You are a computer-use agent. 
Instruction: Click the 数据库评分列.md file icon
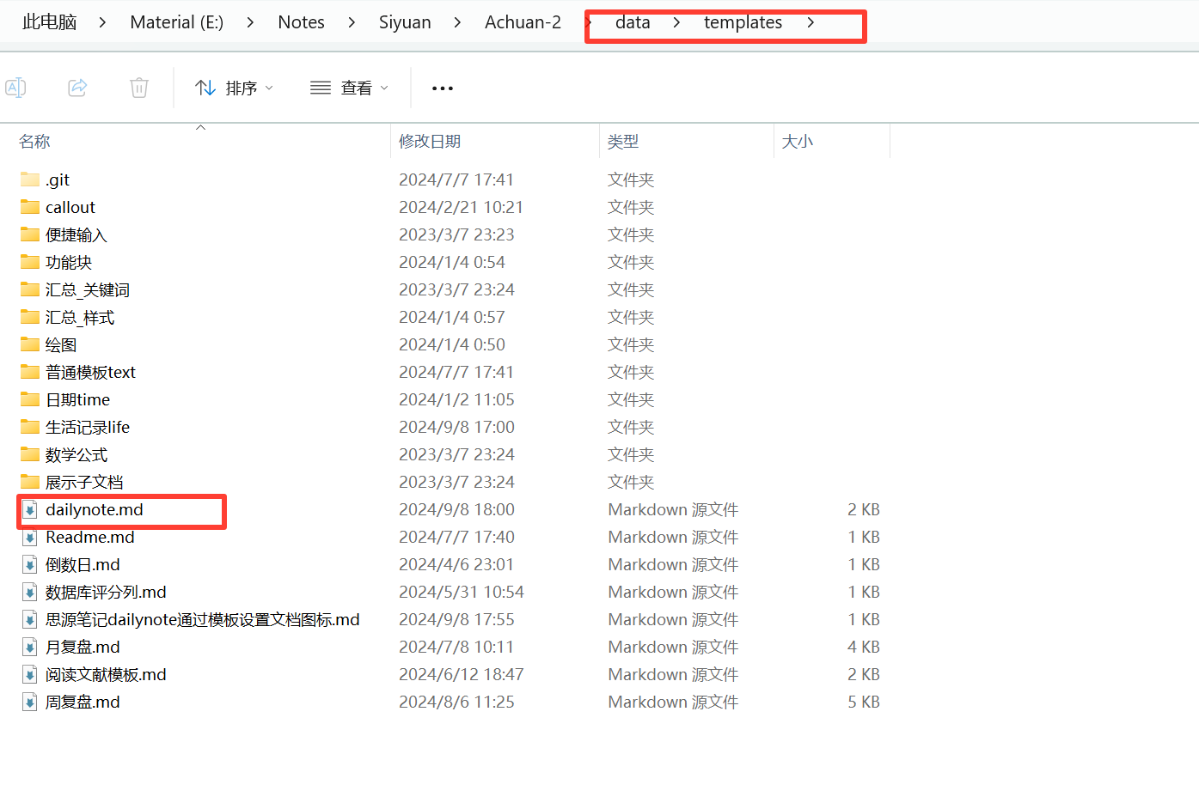click(30, 592)
